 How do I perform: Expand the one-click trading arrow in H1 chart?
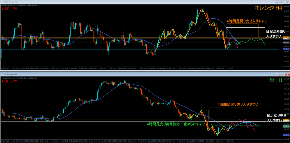(x=2, y=78)
